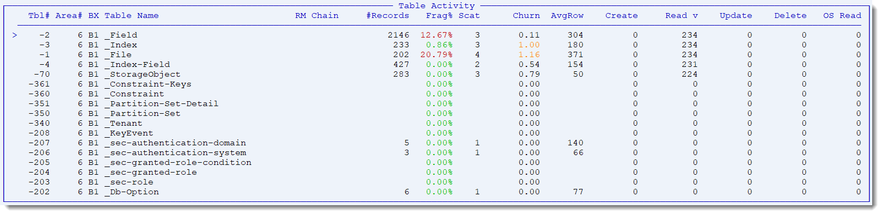Click the Table Name column header
882x215 pixels.
point(131,16)
